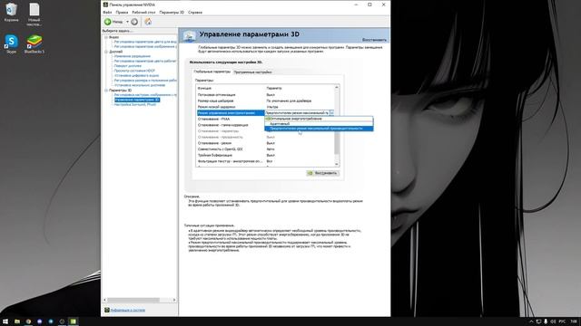Show hidden tray icons chevron
Screen dimensions: 581x326
tap(531, 321)
